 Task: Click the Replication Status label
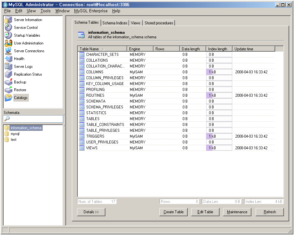tap(28, 74)
